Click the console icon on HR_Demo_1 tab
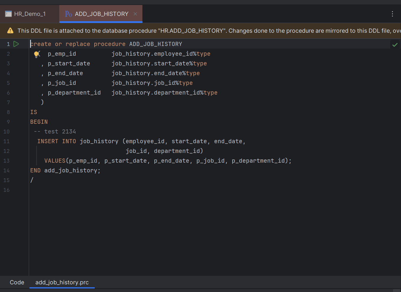This screenshot has height=292, width=401. [x=8, y=14]
